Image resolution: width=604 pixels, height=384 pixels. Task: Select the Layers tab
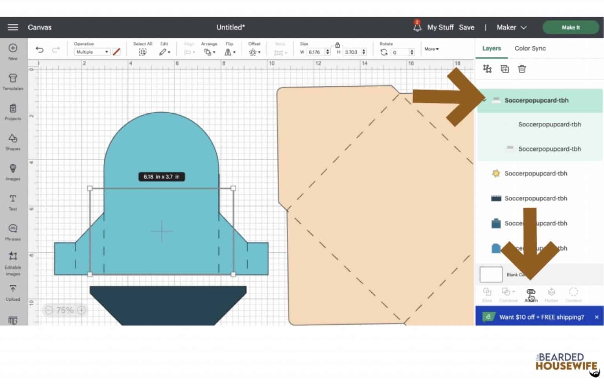pyautogui.click(x=492, y=48)
